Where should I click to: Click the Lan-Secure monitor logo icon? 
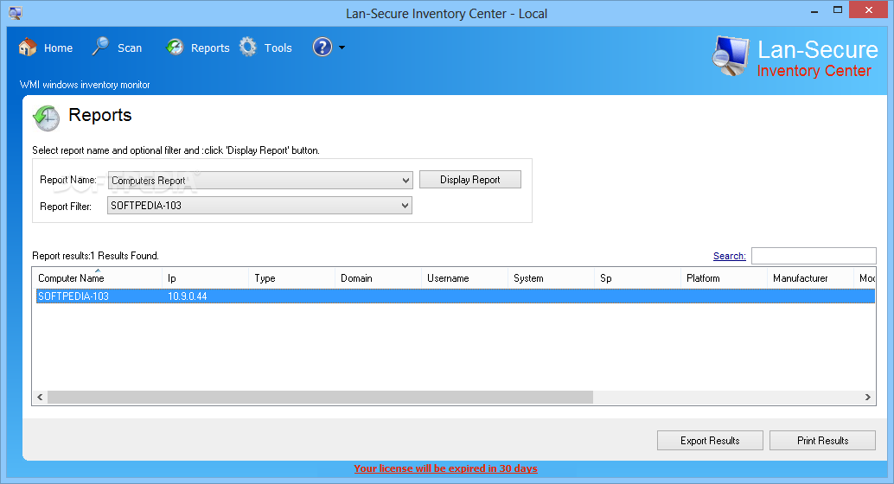[x=731, y=56]
